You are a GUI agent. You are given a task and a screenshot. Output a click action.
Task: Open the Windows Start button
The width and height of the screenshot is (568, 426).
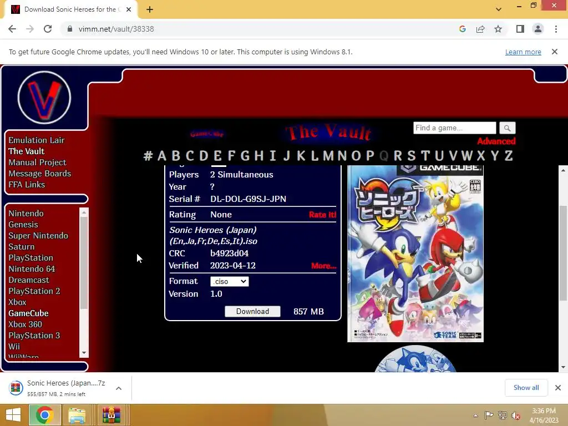13,415
